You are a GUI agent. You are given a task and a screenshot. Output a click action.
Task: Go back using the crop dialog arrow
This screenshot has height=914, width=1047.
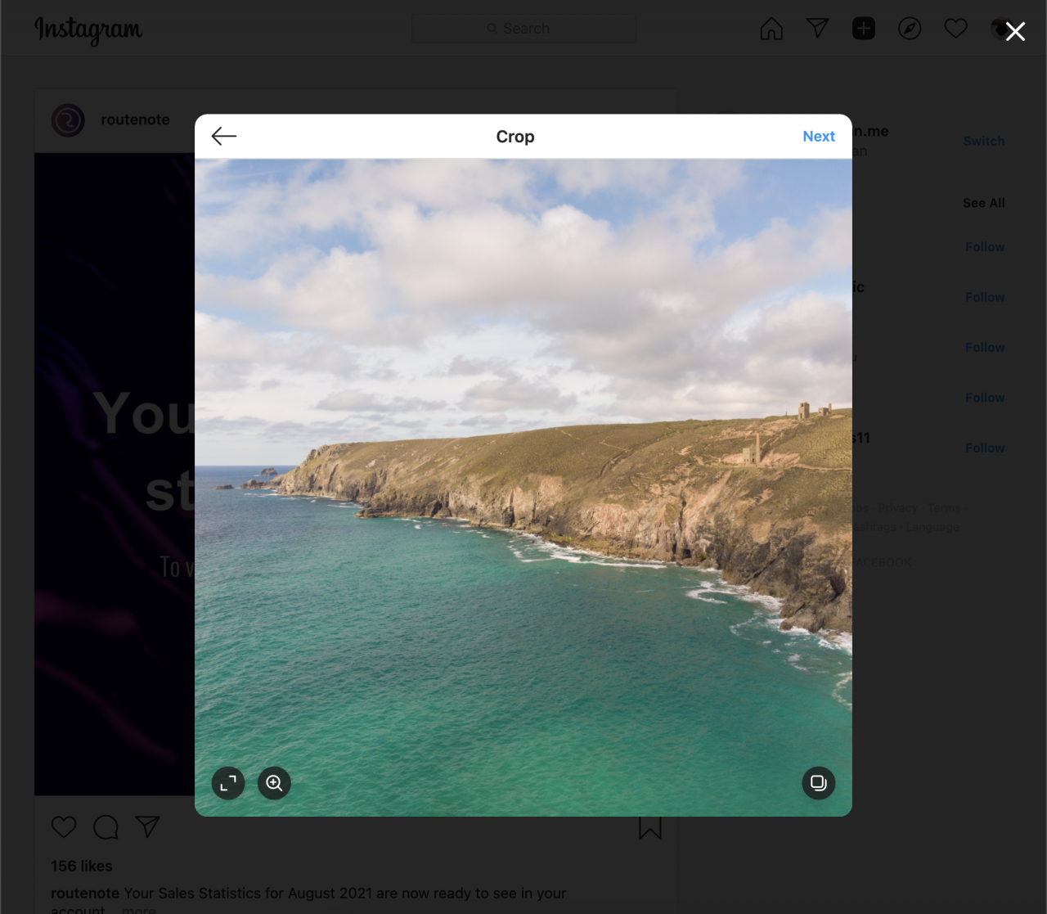click(223, 136)
